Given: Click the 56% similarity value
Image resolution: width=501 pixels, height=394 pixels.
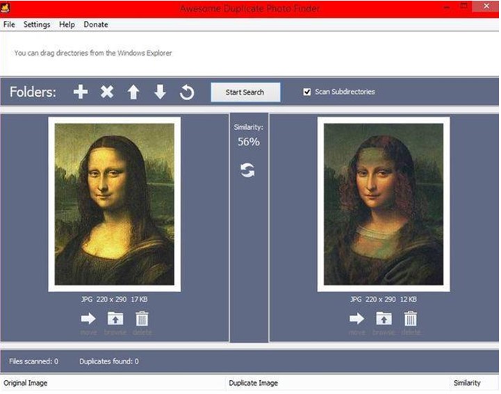Looking at the screenshot, I should (x=249, y=142).
